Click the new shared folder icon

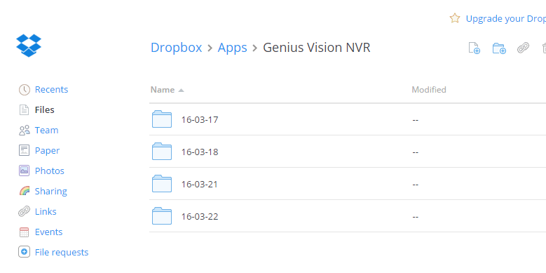(x=499, y=48)
